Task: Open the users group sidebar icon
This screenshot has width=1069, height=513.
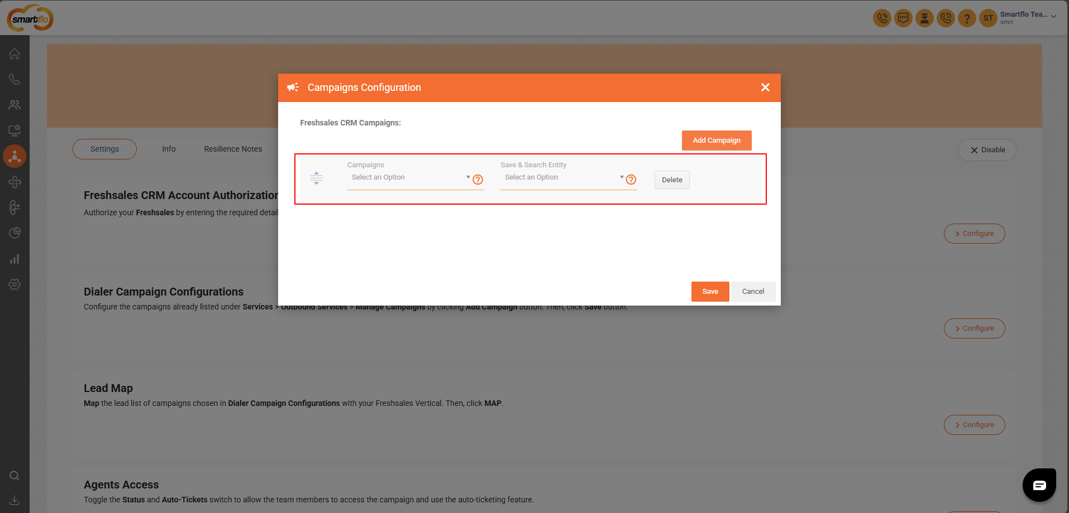Action: coord(15,105)
